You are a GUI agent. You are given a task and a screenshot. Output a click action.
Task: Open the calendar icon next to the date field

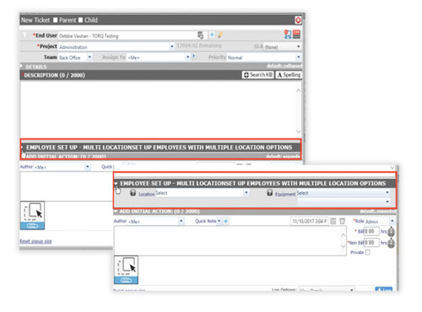[x=333, y=221]
